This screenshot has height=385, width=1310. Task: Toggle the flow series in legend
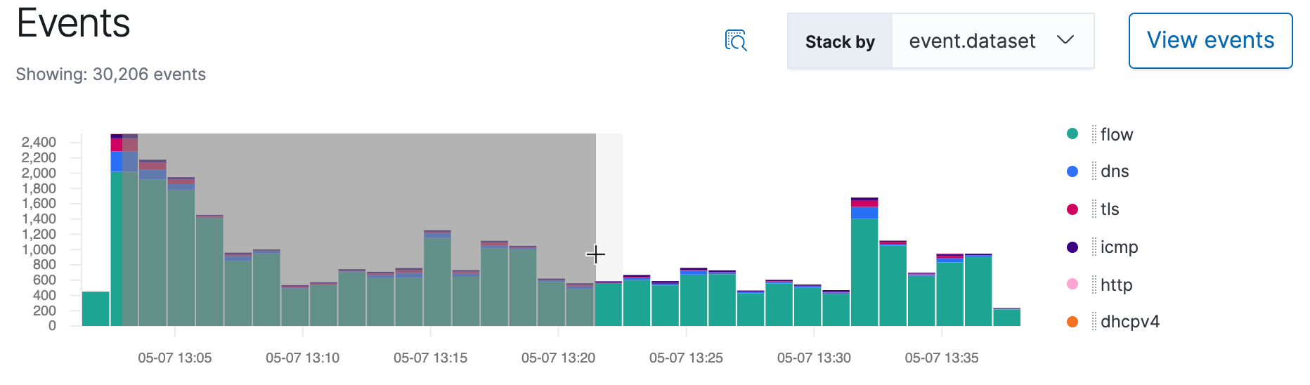click(1116, 134)
